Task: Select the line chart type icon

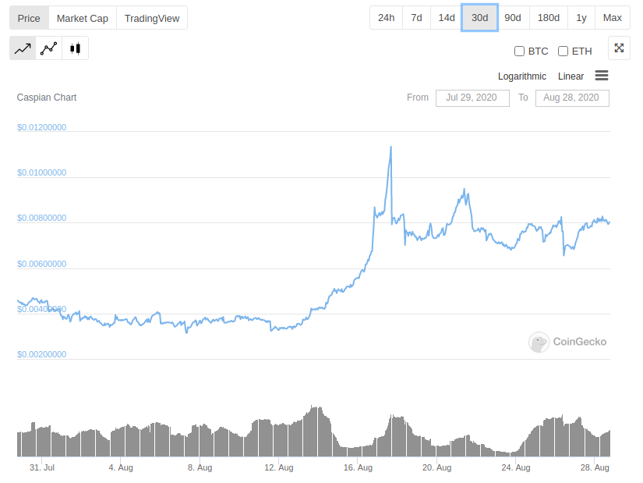Action: [x=23, y=48]
